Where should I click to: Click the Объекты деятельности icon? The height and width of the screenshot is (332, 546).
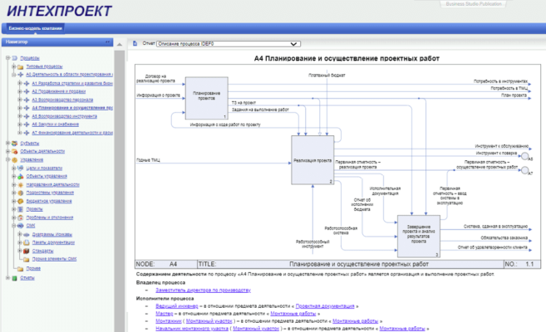point(15,151)
